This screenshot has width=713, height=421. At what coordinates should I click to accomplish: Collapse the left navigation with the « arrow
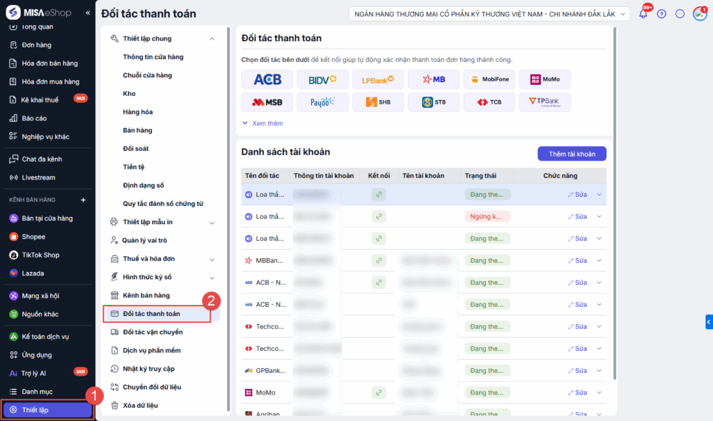86,11
